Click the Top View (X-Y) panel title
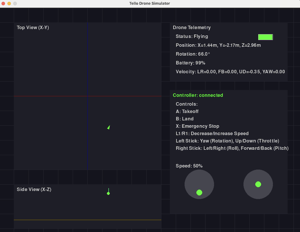The width and height of the screenshot is (300, 232). pos(33,27)
